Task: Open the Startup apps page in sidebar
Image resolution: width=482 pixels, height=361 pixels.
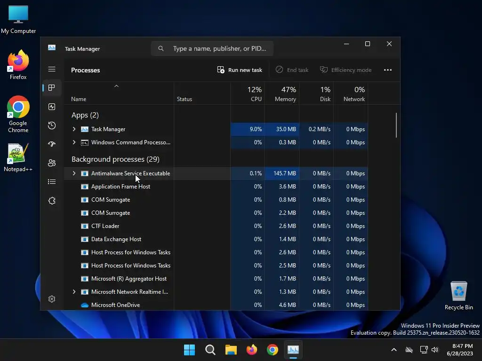Action: point(52,144)
